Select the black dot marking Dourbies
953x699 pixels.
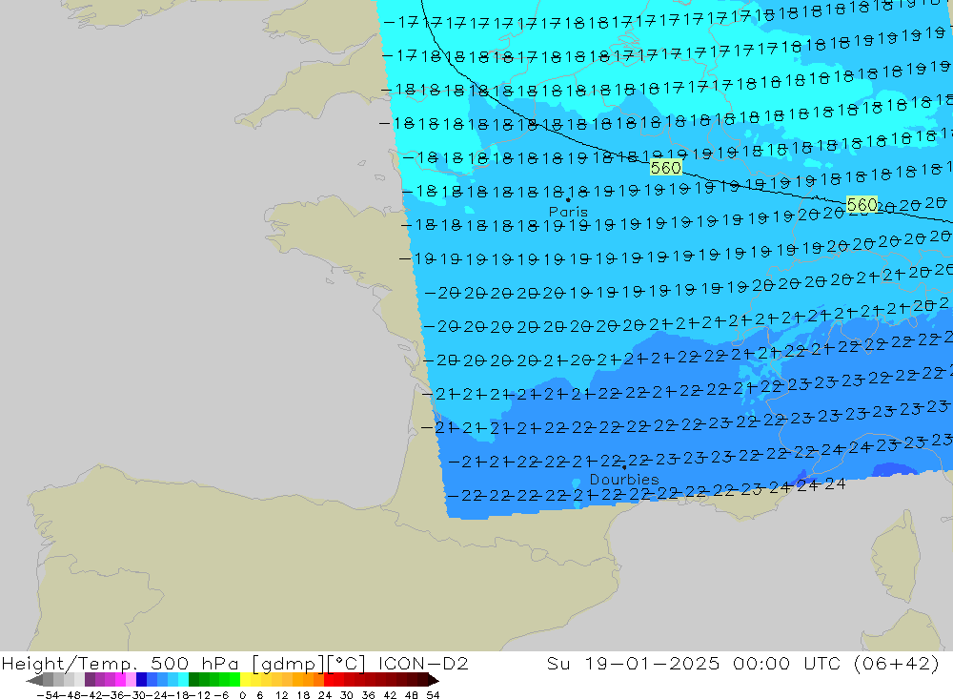(x=624, y=467)
